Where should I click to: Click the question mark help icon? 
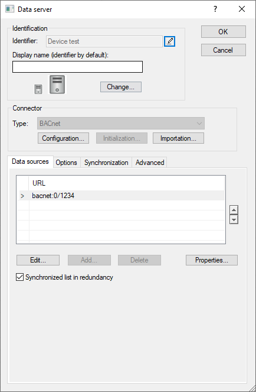[215, 9]
